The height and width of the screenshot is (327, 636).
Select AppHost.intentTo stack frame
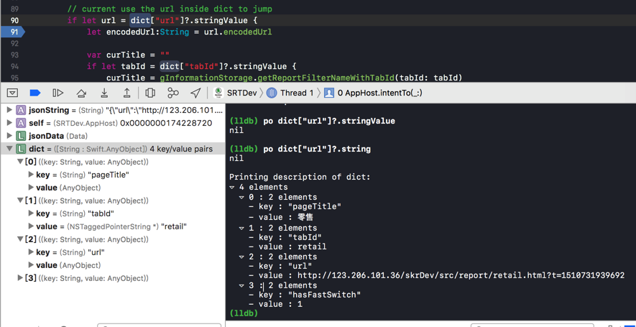coord(374,93)
